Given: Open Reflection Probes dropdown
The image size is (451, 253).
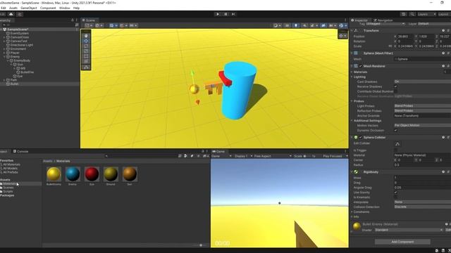Looking at the screenshot, I should coord(422,111).
